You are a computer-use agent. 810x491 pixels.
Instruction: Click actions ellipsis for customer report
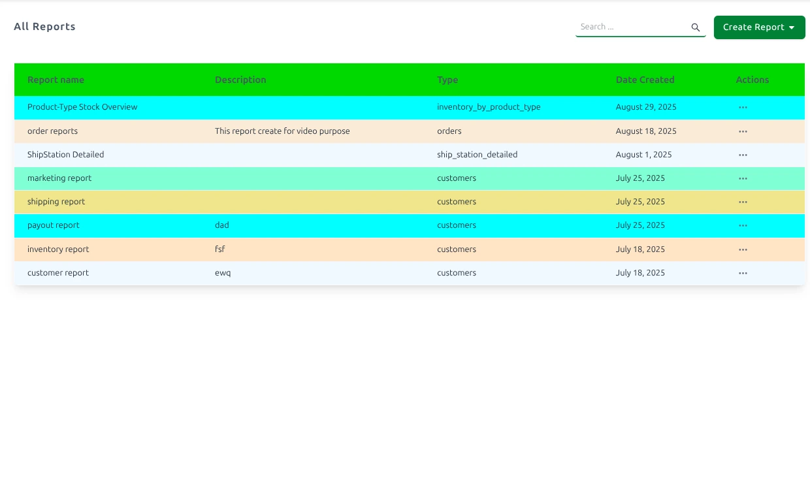[743, 273]
